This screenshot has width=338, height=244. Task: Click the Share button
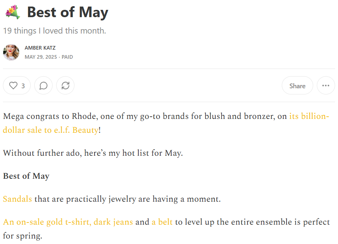point(297,85)
